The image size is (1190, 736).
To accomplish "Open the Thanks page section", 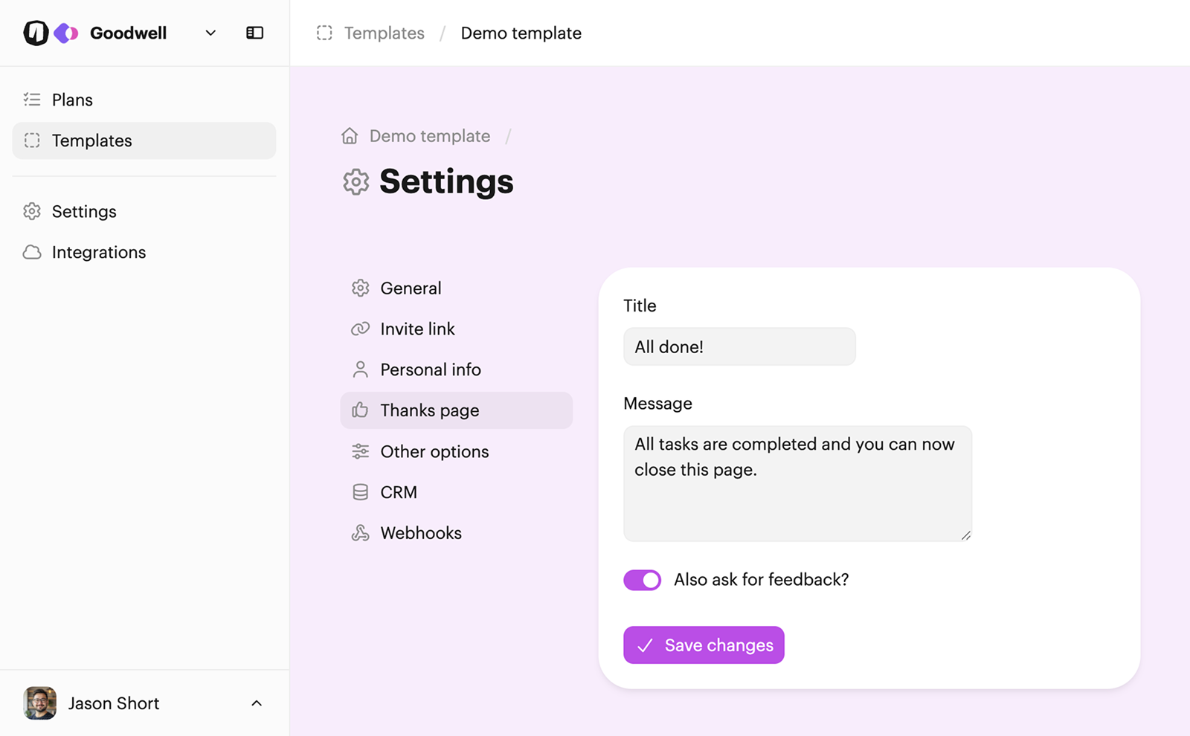I will coord(429,410).
